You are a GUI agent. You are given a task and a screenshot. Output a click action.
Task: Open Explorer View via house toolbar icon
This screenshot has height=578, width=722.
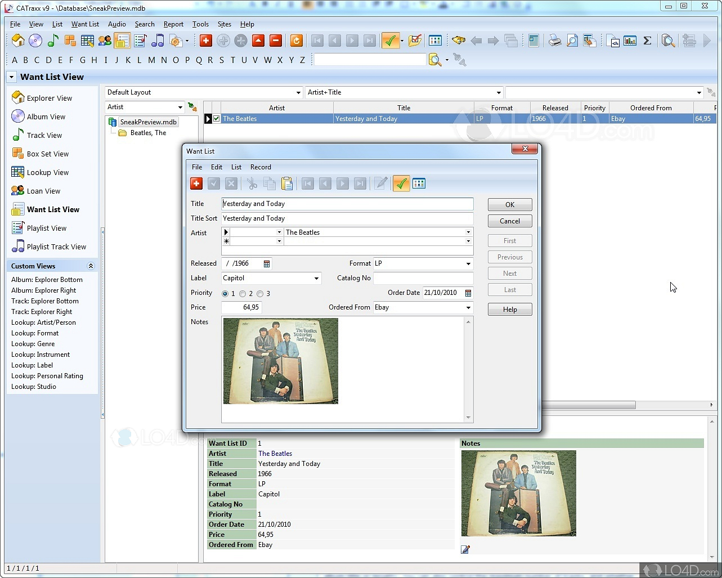18,41
